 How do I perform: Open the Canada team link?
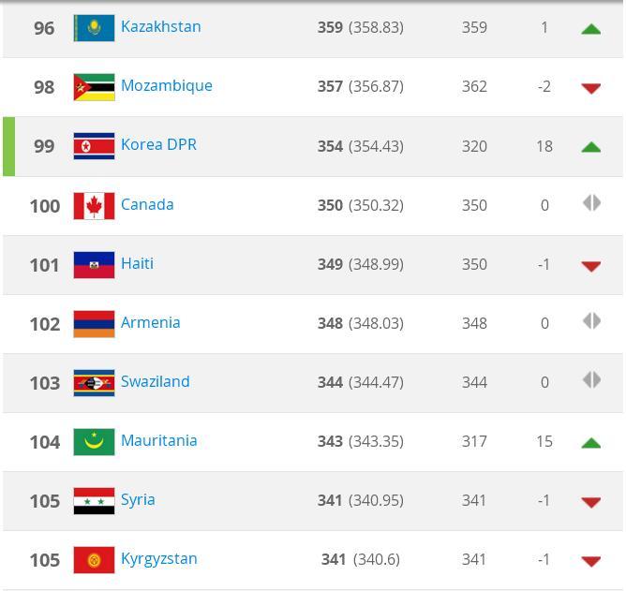coord(147,204)
